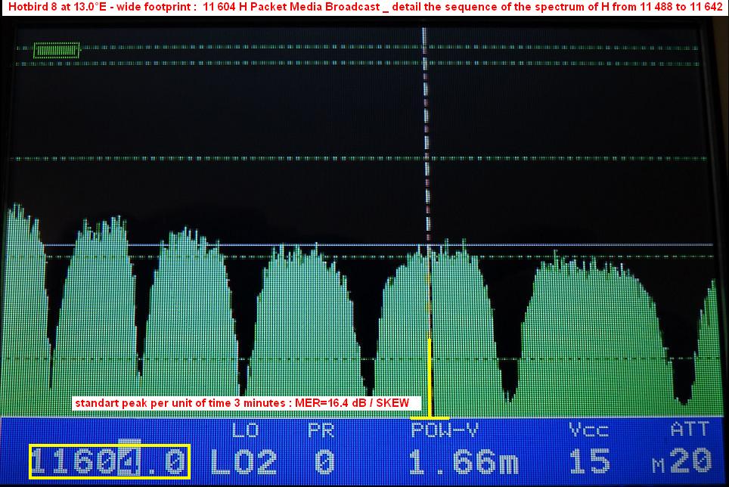Click the highlighted digit 4 in frequency
The image size is (729, 487).
click(x=130, y=462)
